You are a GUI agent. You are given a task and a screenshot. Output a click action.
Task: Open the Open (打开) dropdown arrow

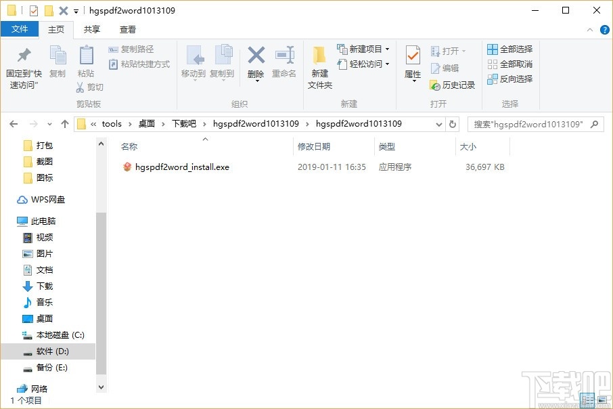(463, 51)
